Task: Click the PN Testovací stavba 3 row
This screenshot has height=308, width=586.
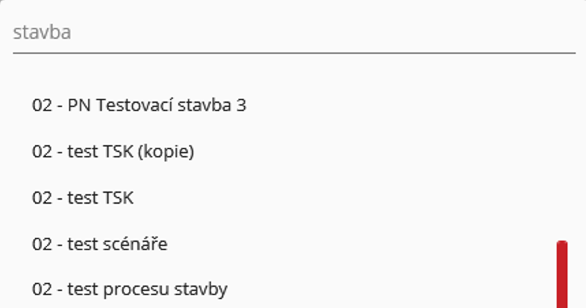Action: point(139,106)
